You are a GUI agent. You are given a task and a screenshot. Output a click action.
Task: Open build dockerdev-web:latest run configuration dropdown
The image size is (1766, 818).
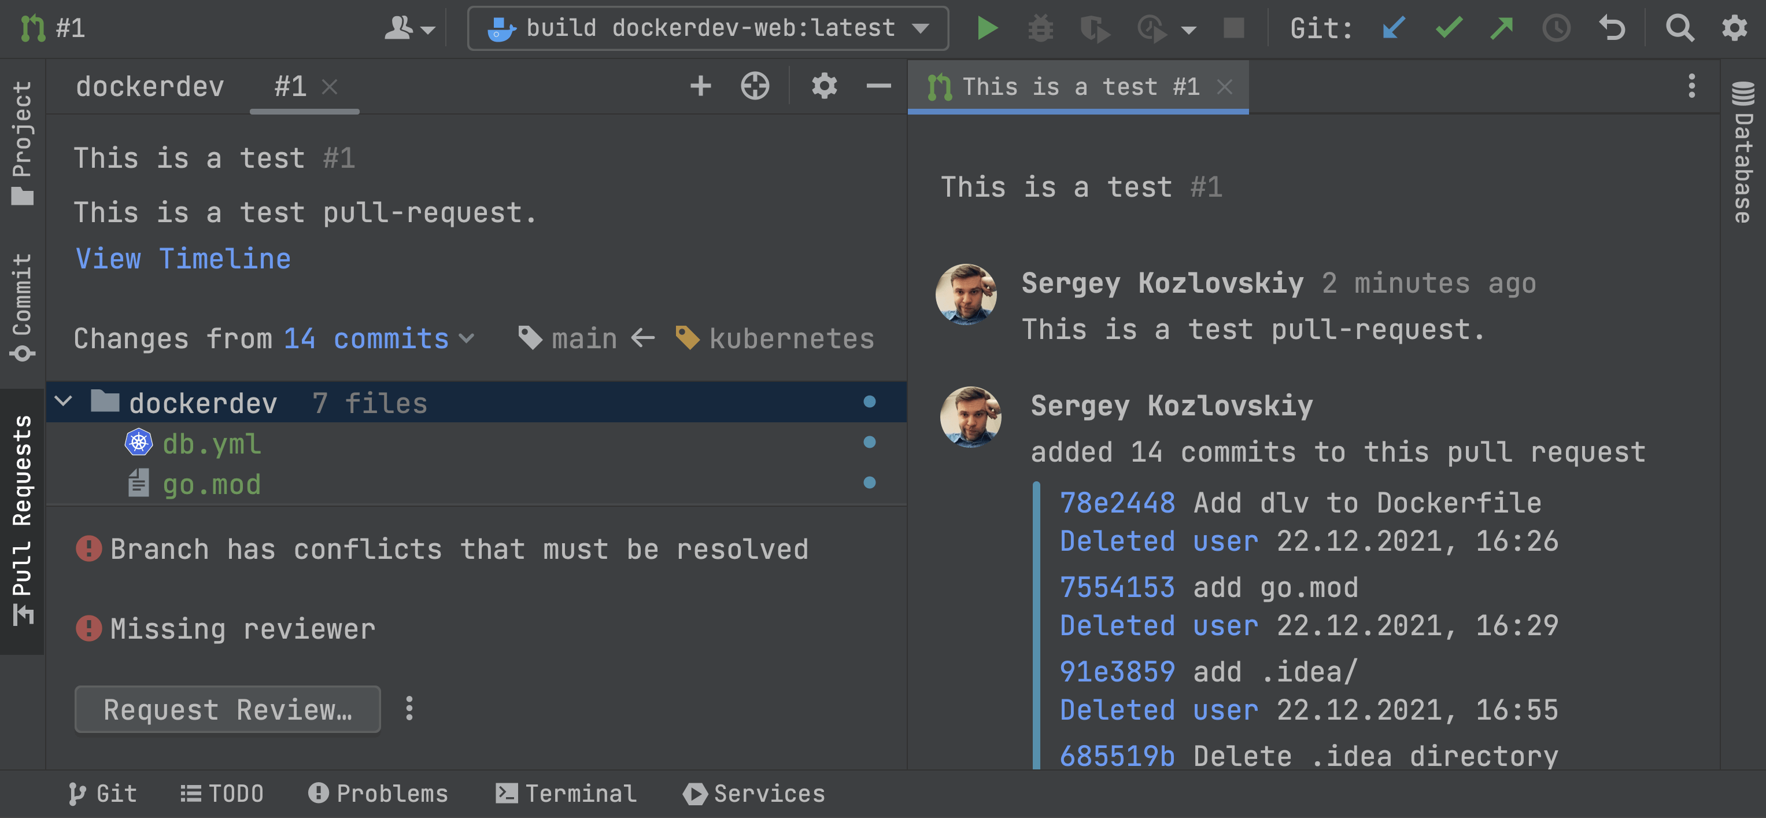pyautogui.click(x=707, y=28)
